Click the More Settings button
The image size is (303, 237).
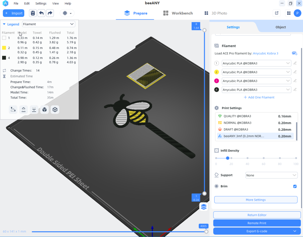[x=256, y=200]
